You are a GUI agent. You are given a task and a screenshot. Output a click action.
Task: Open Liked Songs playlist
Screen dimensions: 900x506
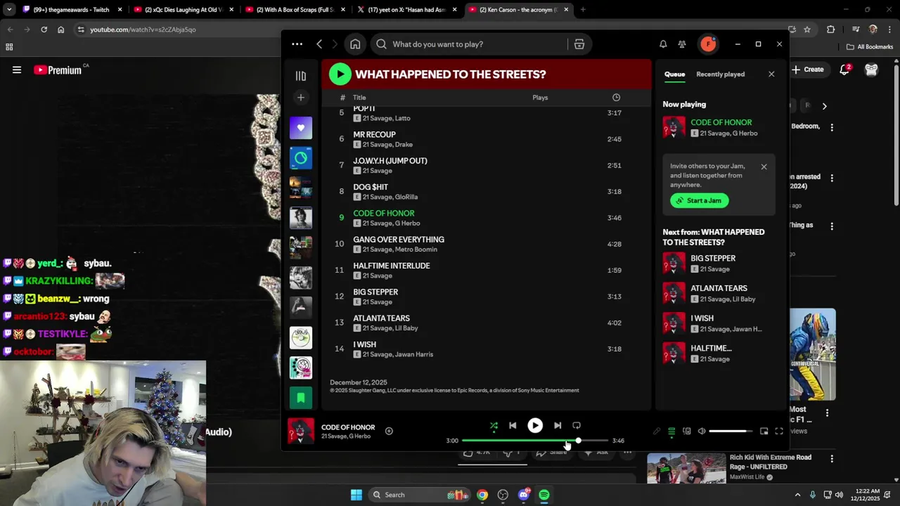click(301, 128)
